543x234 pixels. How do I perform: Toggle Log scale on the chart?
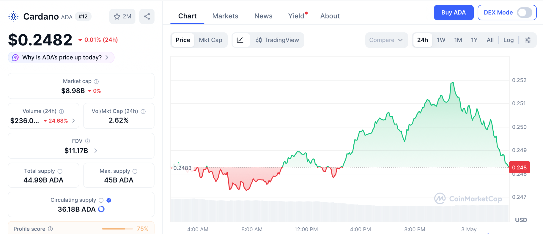pyautogui.click(x=508, y=40)
